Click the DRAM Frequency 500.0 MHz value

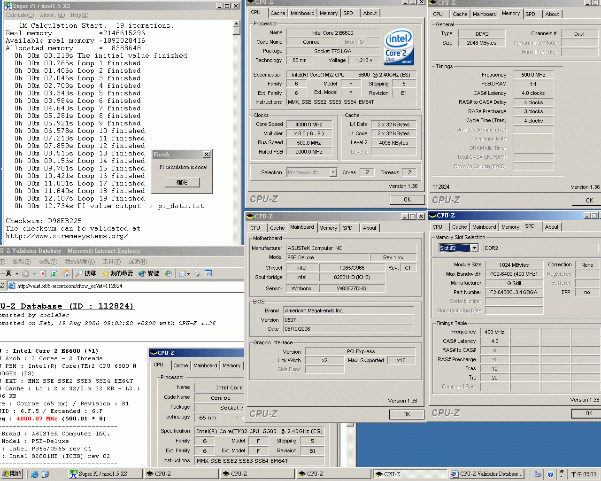point(533,75)
